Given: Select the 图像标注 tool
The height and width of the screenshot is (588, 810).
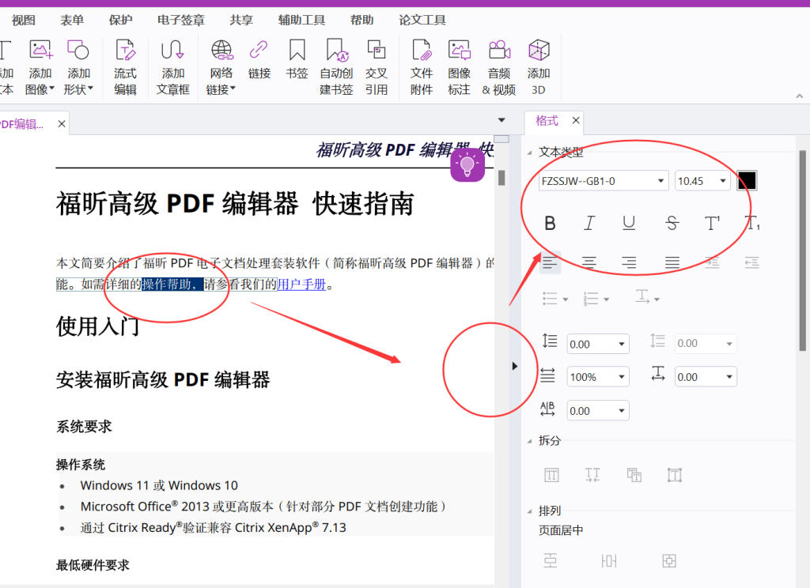Looking at the screenshot, I should (x=460, y=67).
